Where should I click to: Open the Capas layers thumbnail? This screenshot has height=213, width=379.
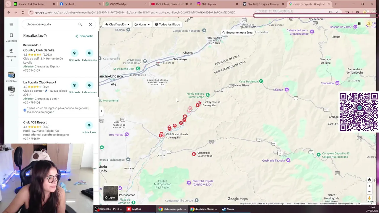111,193
